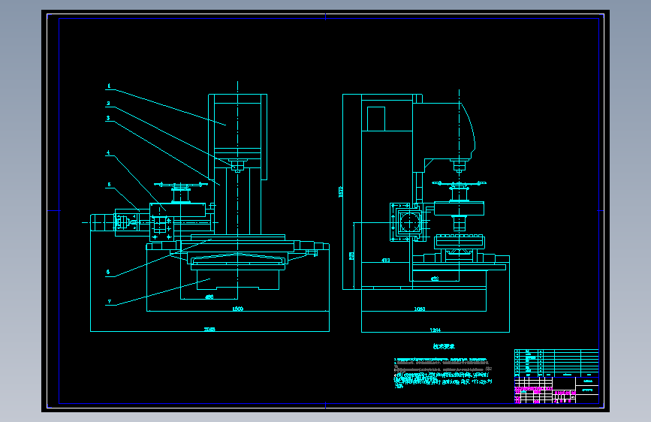
Task: Select the 1063 dimension in side view
Action: tap(420, 309)
